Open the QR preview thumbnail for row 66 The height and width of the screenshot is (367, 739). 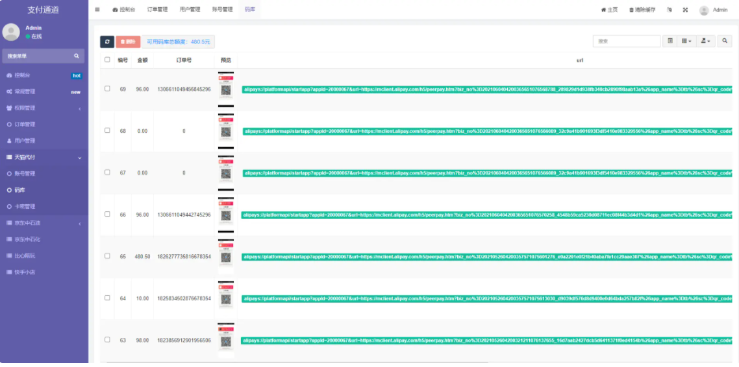pyautogui.click(x=226, y=215)
